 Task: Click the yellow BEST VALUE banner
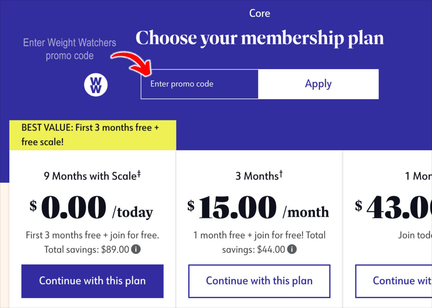coord(93,135)
